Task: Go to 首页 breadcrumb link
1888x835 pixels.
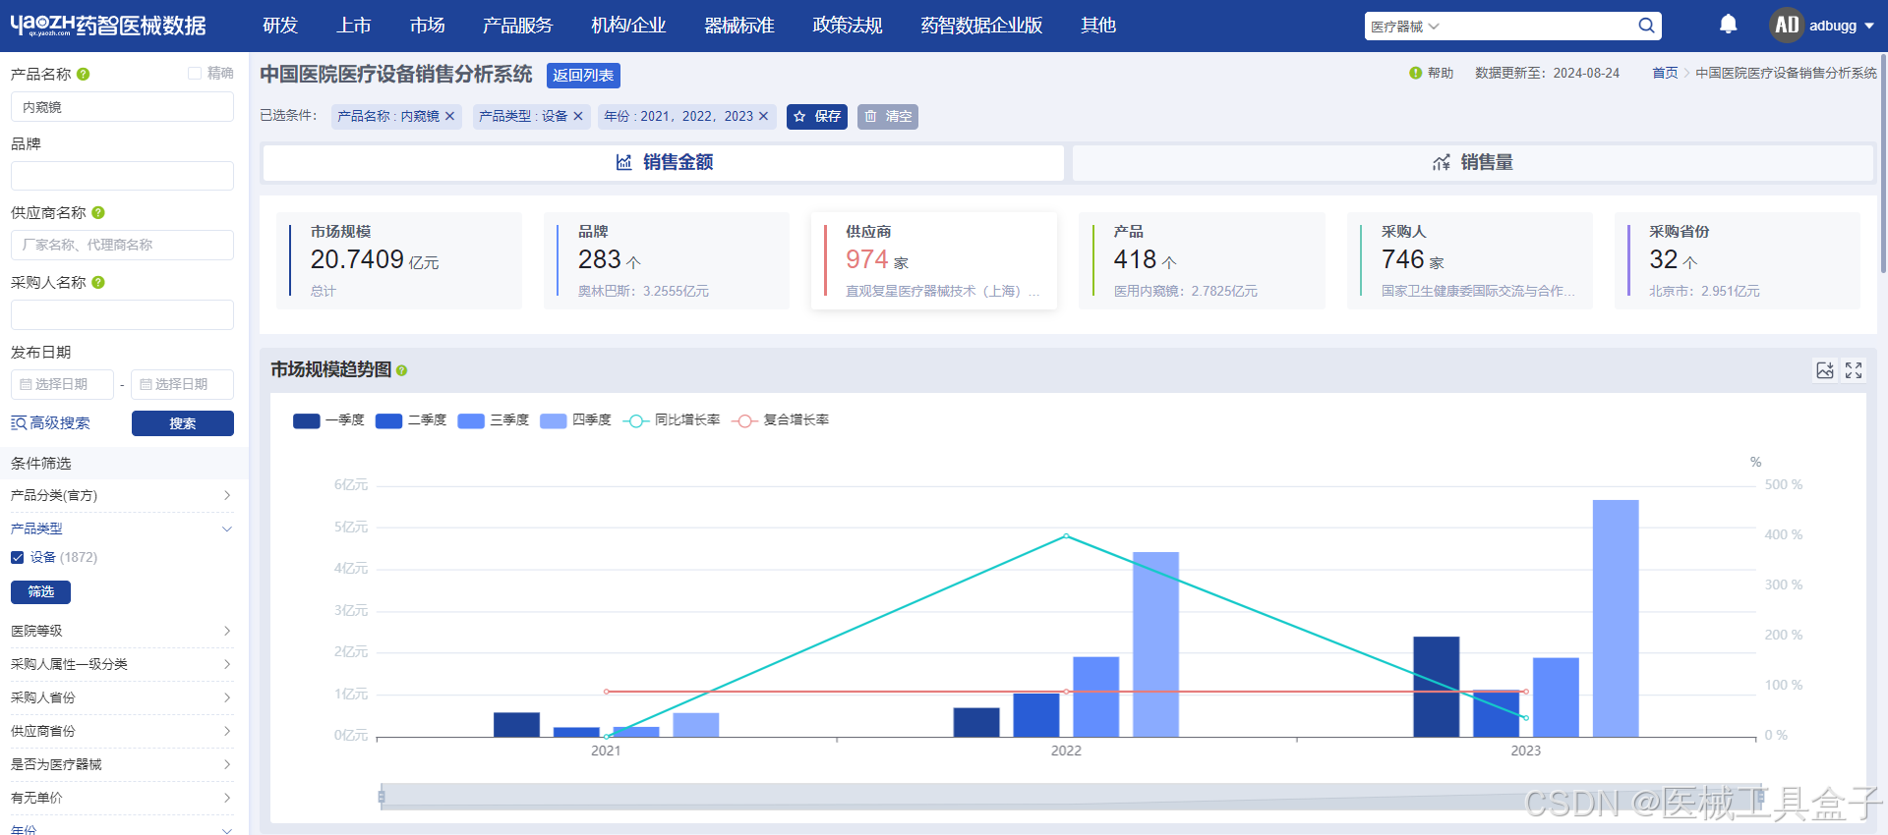Action: pos(1665,73)
